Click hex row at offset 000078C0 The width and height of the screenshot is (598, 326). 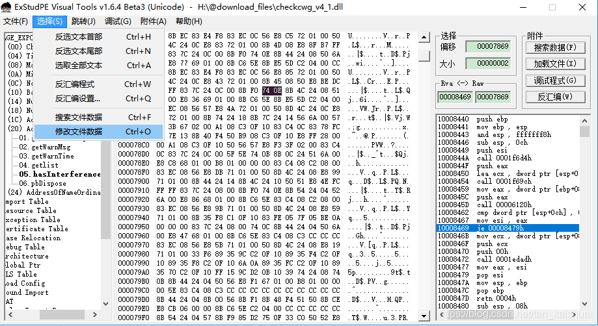pyautogui.click(x=264, y=145)
